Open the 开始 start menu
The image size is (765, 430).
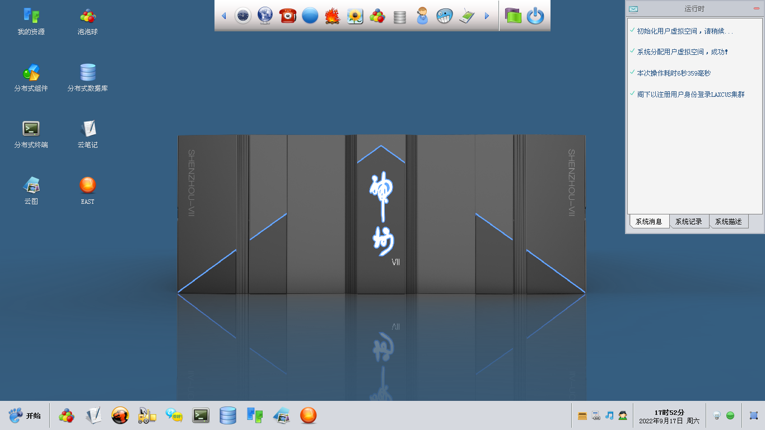(25, 415)
